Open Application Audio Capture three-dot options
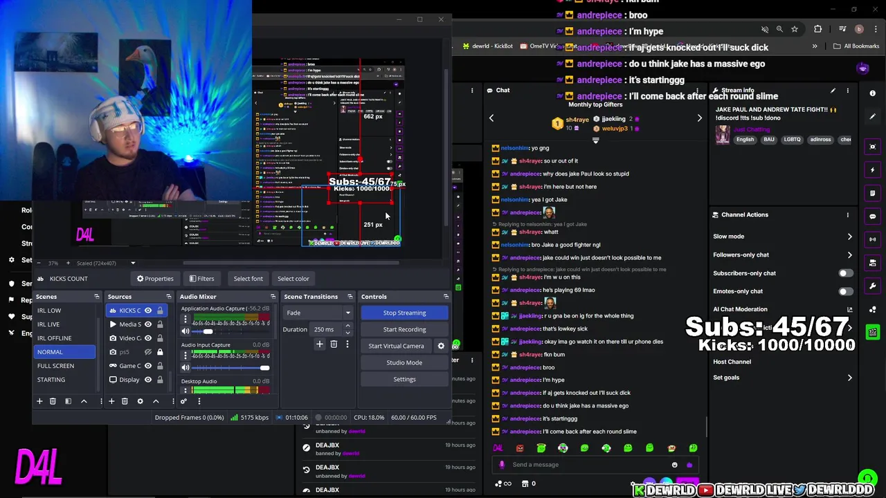This screenshot has width=886, height=498. tap(186, 319)
